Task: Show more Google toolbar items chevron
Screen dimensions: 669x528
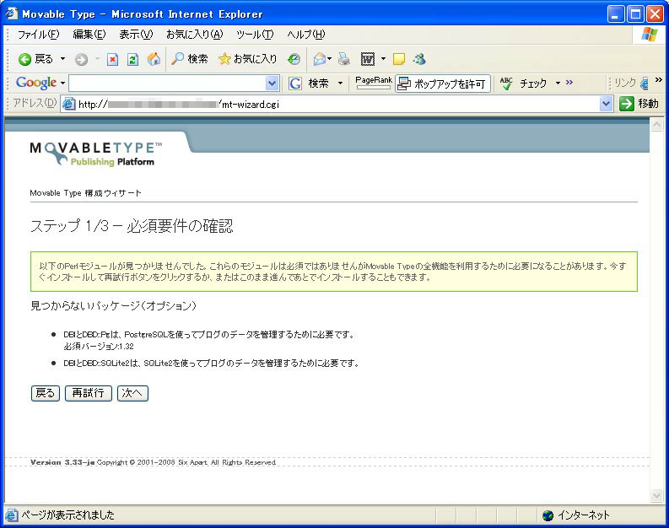Action: pos(569,83)
